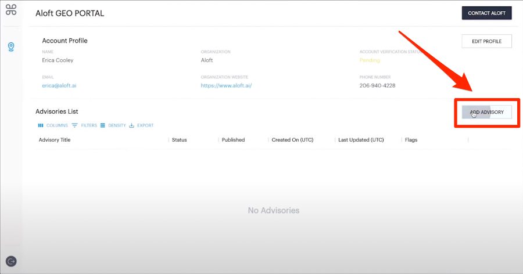
Task: Click the Flags column header
Action: coord(411,140)
